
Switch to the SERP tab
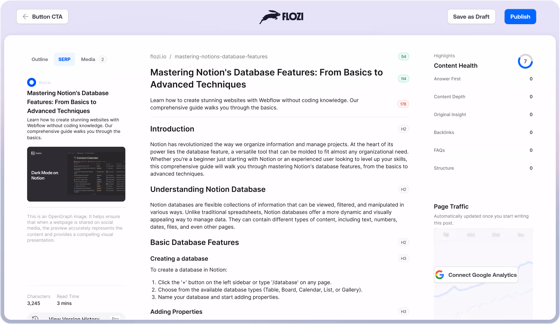tap(64, 59)
